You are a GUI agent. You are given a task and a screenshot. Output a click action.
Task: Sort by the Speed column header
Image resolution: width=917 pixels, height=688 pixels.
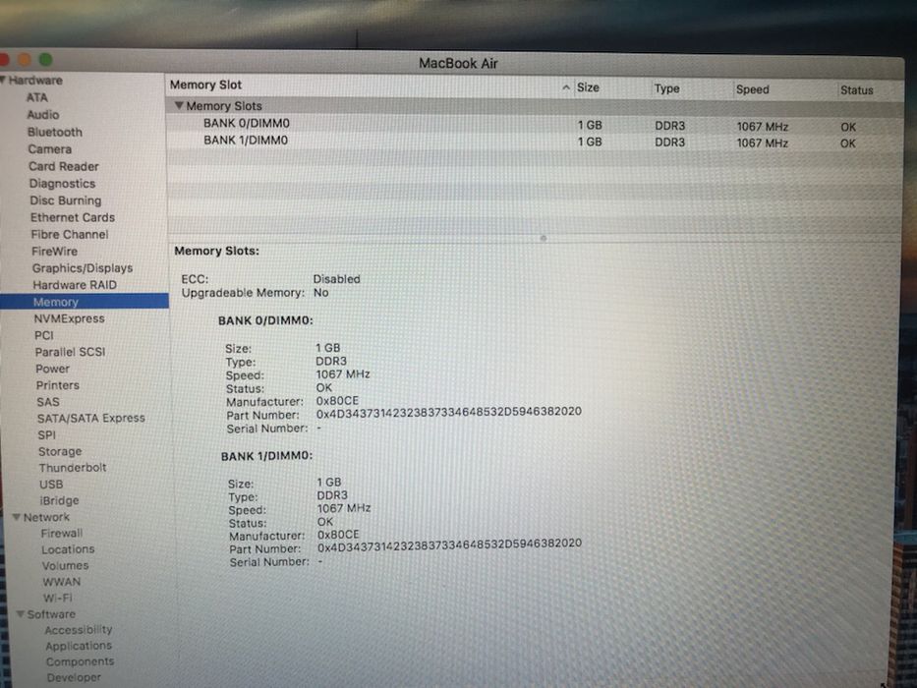pos(753,89)
